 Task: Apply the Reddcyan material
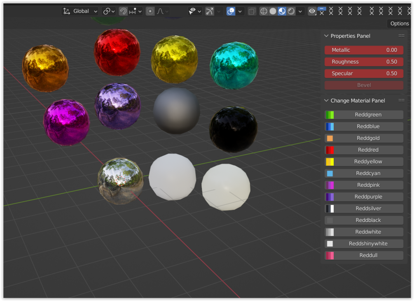point(364,173)
